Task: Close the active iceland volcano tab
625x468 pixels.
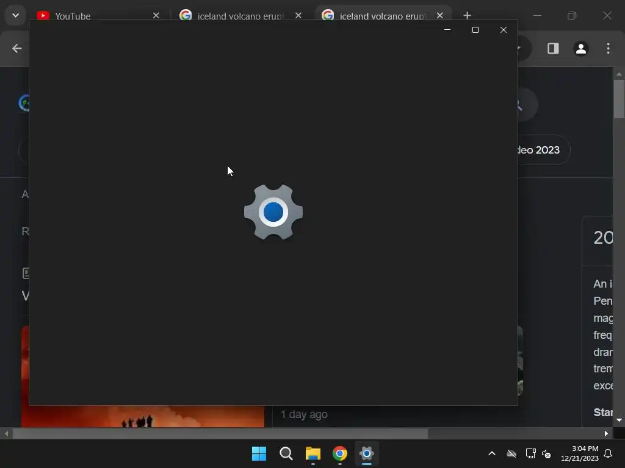Action: coord(439,15)
